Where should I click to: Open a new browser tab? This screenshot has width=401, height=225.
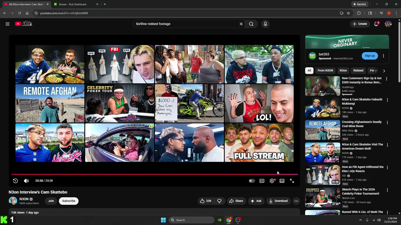tap(105, 4)
